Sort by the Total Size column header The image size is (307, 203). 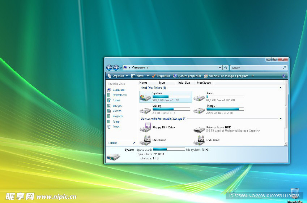[x=185, y=83]
